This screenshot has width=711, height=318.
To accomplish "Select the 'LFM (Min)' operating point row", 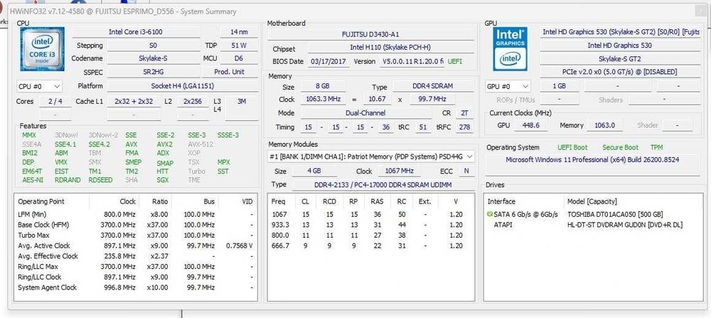I will pos(136,214).
